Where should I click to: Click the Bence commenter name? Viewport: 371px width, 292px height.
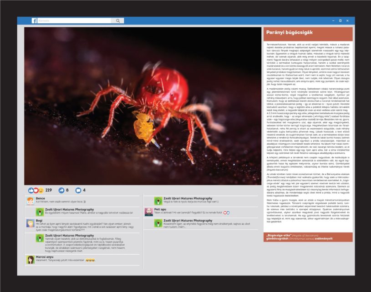(41, 198)
